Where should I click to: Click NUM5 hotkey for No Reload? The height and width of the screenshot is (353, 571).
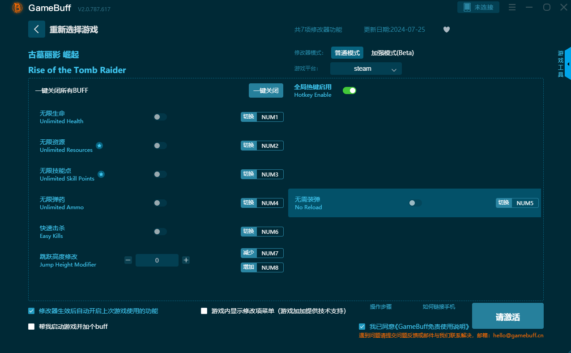pyautogui.click(x=525, y=203)
